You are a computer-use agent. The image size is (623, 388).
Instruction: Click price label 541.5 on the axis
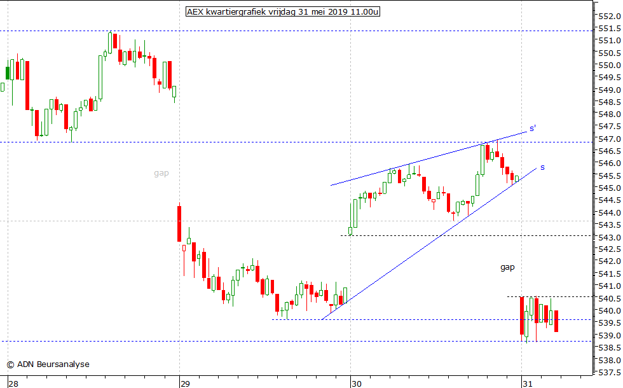610,274
